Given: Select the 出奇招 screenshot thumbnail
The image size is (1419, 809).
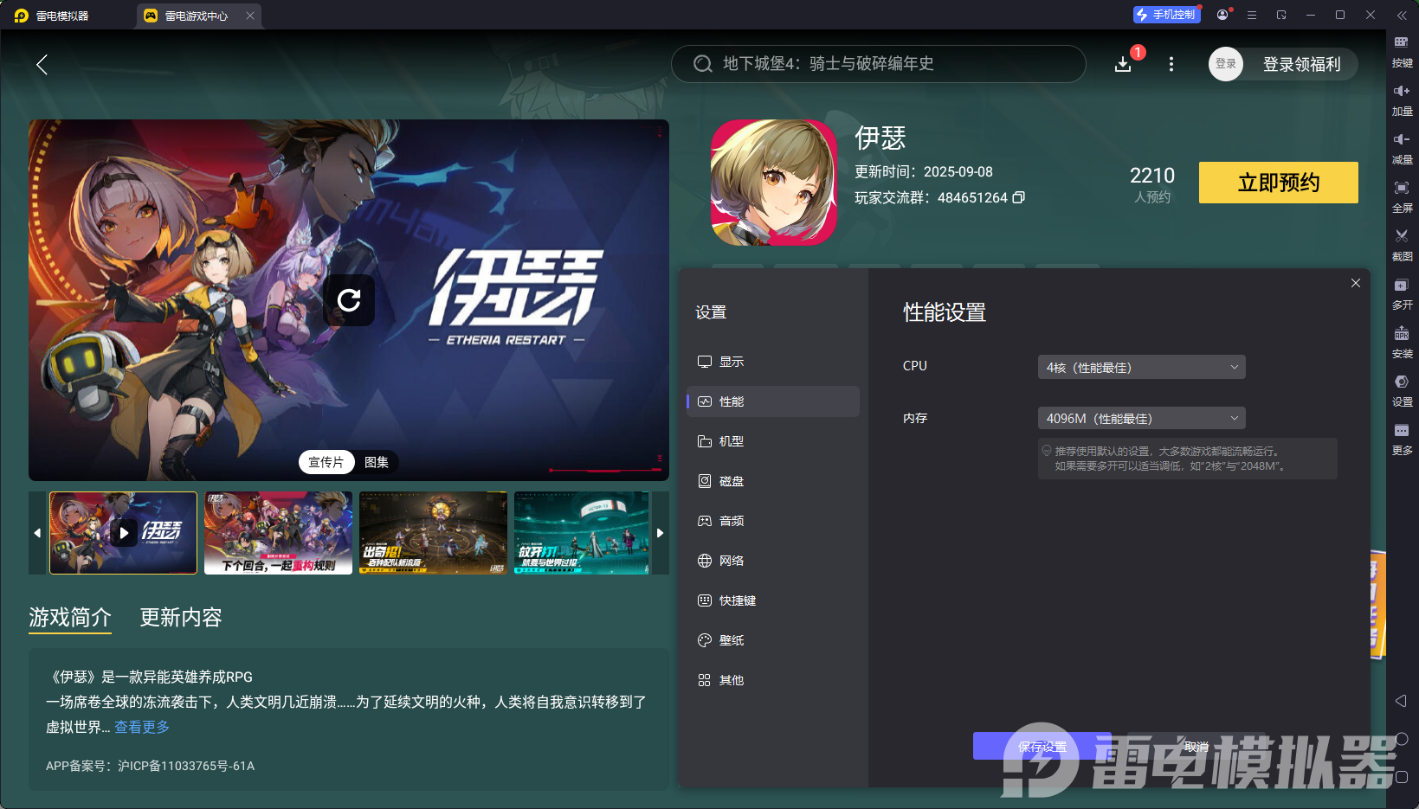Looking at the screenshot, I should pyautogui.click(x=433, y=533).
